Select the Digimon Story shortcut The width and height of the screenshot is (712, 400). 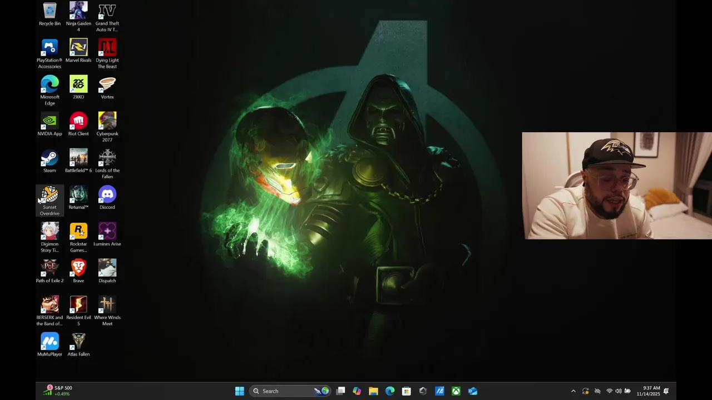(50, 238)
